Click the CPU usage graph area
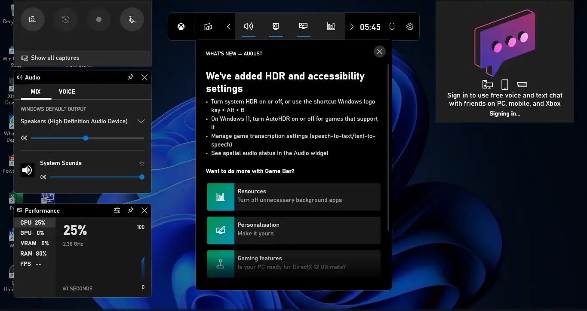The width and height of the screenshot is (587, 311). pos(104,257)
